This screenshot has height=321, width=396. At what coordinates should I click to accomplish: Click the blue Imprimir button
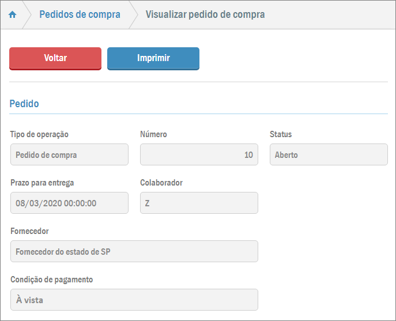point(153,58)
